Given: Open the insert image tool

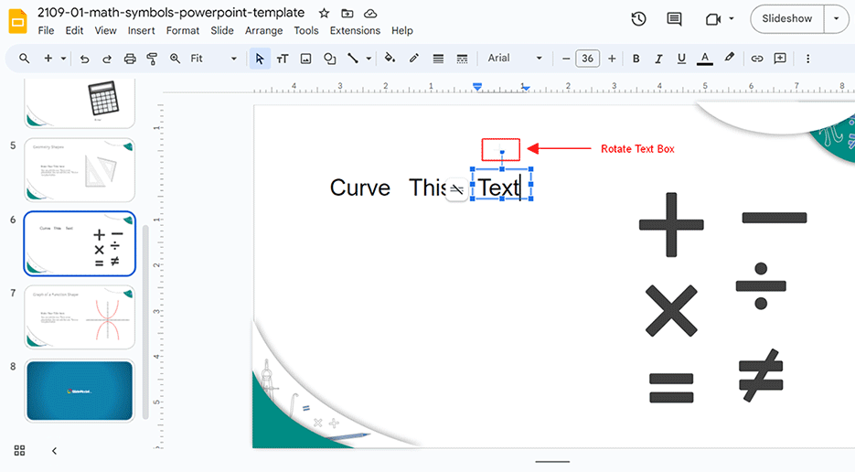Looking at the screenshot, I should click(305, 59).
